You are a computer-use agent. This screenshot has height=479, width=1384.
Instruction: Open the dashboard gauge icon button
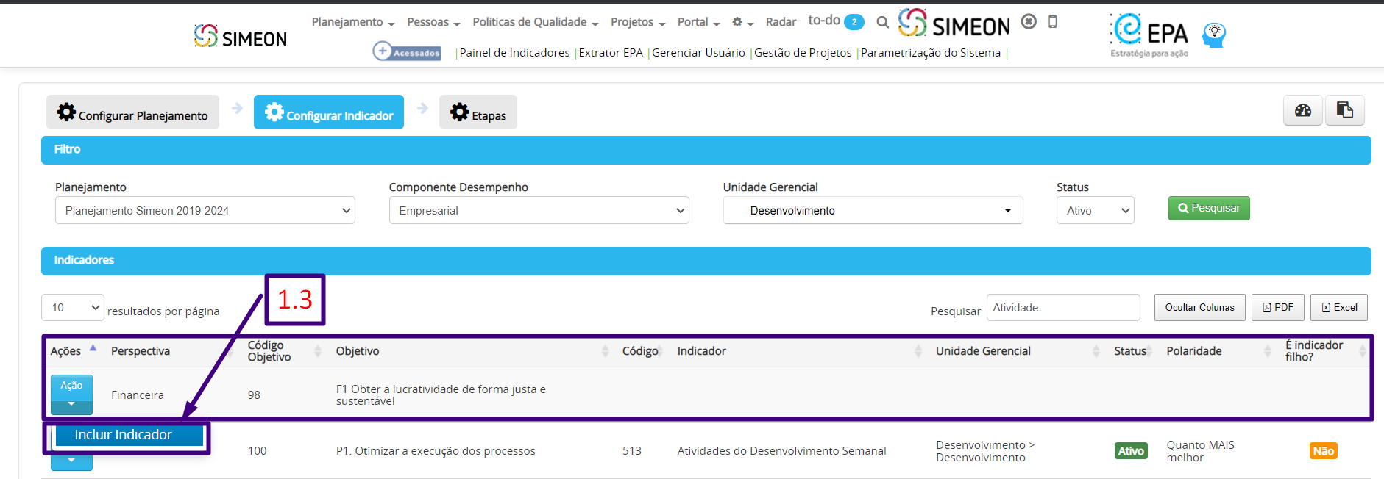[x=1303, y=110]
